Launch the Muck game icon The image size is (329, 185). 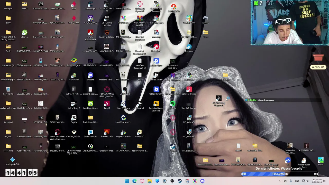click(x=321, y=162)
